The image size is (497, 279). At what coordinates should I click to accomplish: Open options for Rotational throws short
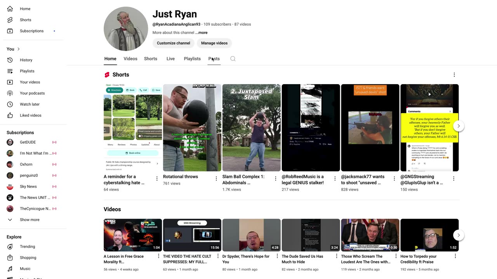(x=216, y=179)
